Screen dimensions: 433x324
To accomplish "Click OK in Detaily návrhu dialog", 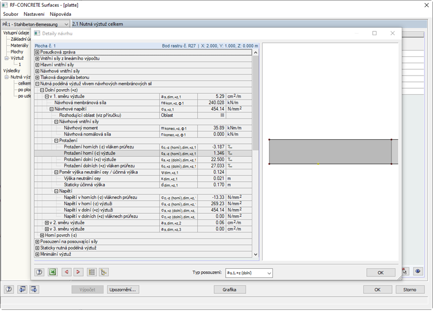I will 381,272.
